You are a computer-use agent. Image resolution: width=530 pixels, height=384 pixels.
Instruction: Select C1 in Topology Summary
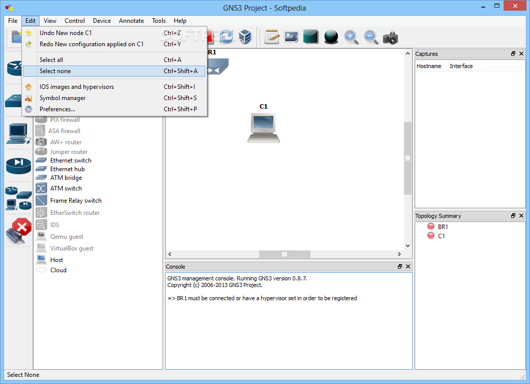pos(441,236)
